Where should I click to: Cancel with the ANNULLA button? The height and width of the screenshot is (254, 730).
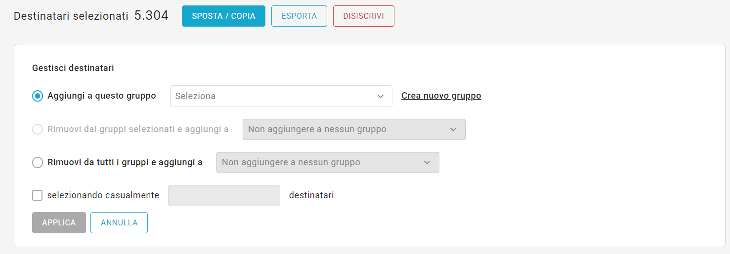[x=119, y=222]
